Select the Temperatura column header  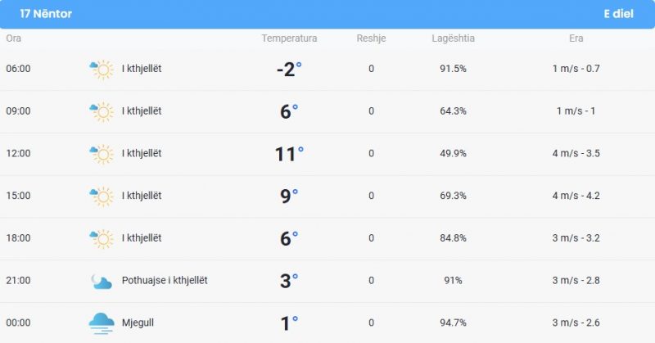[x=289, y=38]
